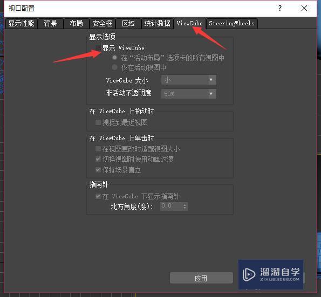Close the 视口配置 dialog

click(x=304, y=9)
